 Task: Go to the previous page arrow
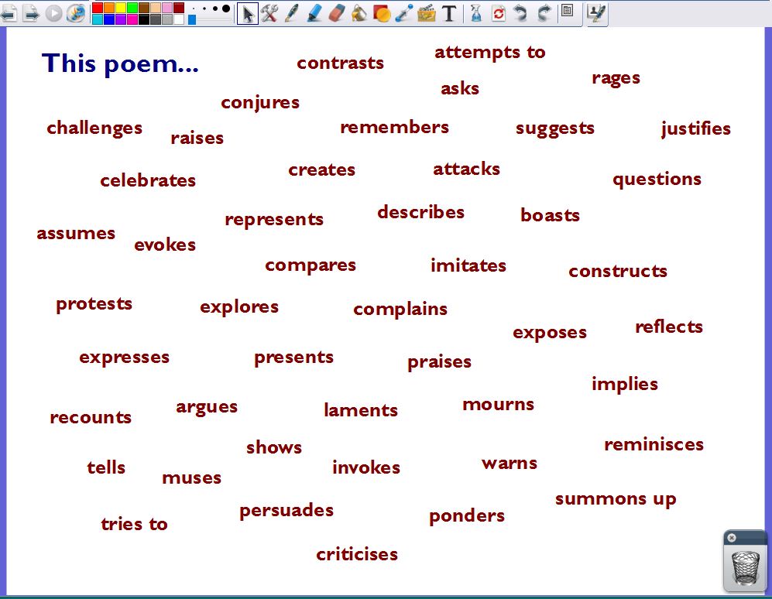click(x=9, y=13)
